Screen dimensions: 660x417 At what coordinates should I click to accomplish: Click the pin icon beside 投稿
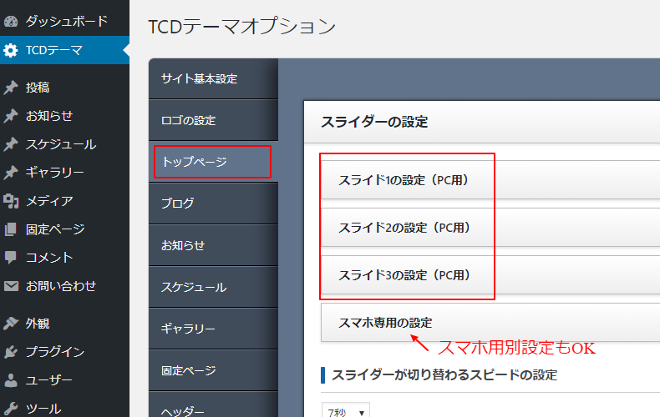(11, 88)
